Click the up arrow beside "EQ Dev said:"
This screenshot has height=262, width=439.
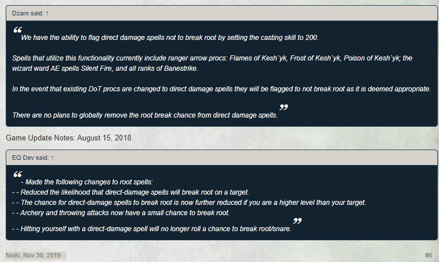point(53,157)
